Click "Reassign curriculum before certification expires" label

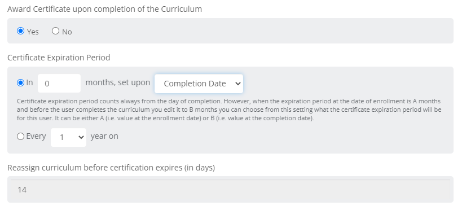(111, 168)
